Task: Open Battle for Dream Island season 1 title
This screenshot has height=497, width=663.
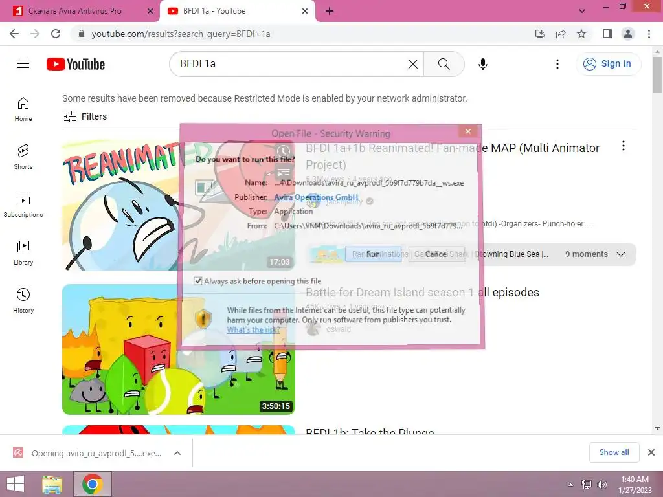Action: tap(422, 293)
